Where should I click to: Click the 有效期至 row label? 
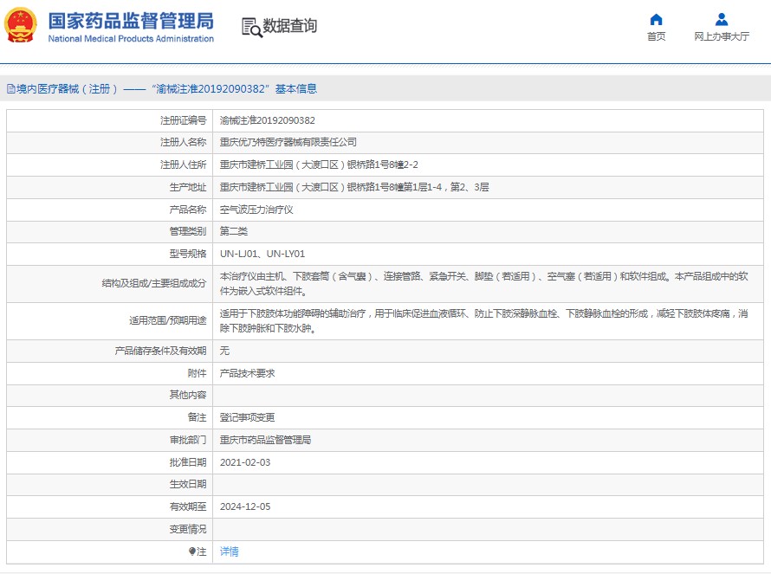pos(188,506)
